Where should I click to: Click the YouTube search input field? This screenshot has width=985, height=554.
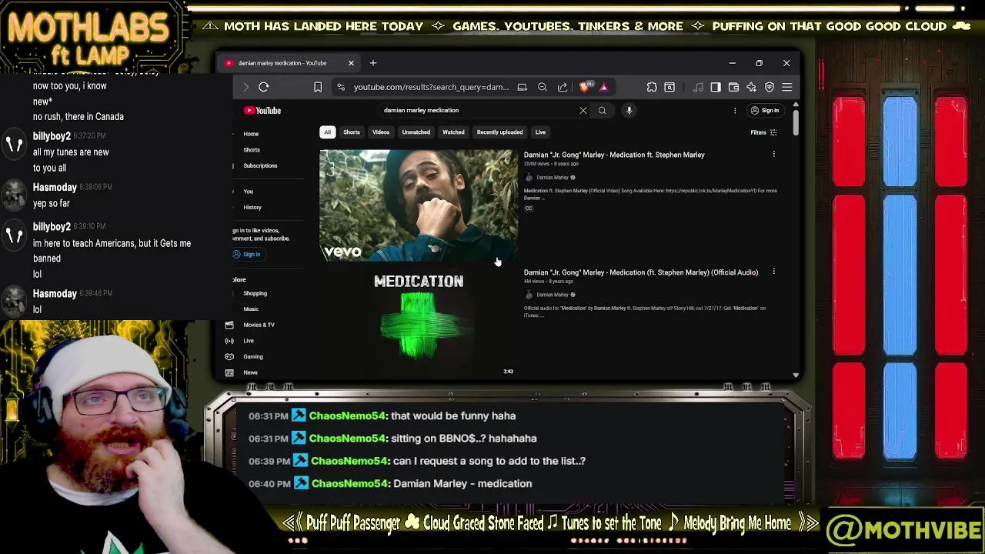pos(477,110)
